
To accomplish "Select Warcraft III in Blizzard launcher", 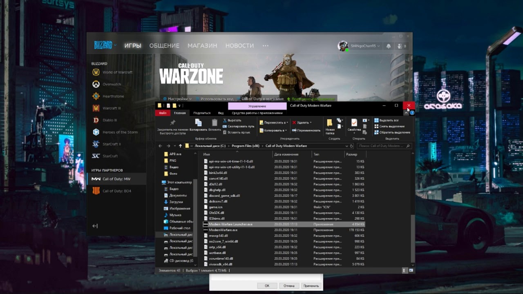I will point(107,108).
